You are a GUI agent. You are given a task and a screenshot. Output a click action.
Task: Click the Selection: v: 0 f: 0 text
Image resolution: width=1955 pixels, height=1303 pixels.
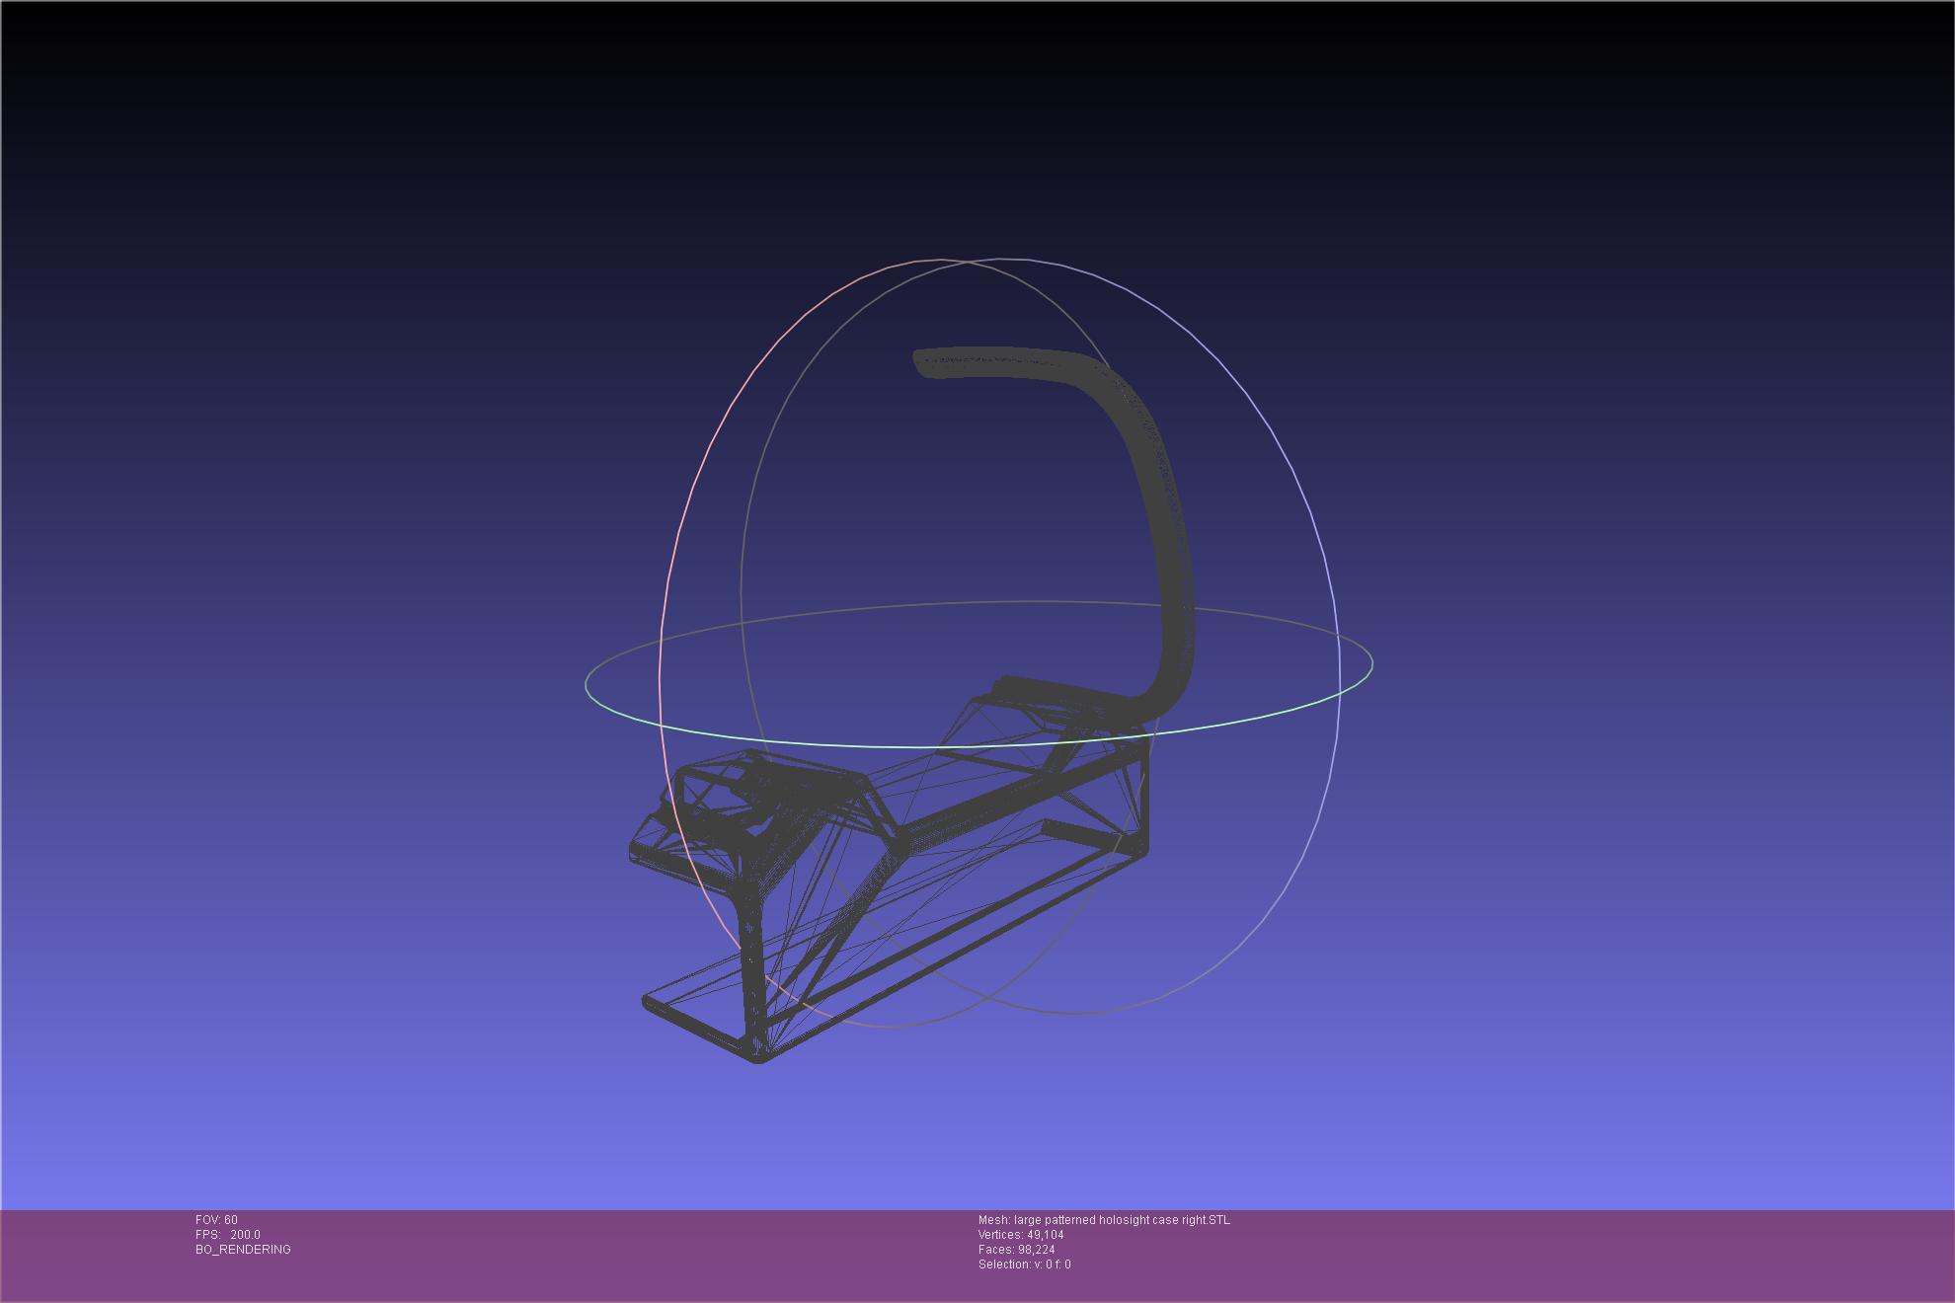pyautogui.click(x=1024, y=1265)
